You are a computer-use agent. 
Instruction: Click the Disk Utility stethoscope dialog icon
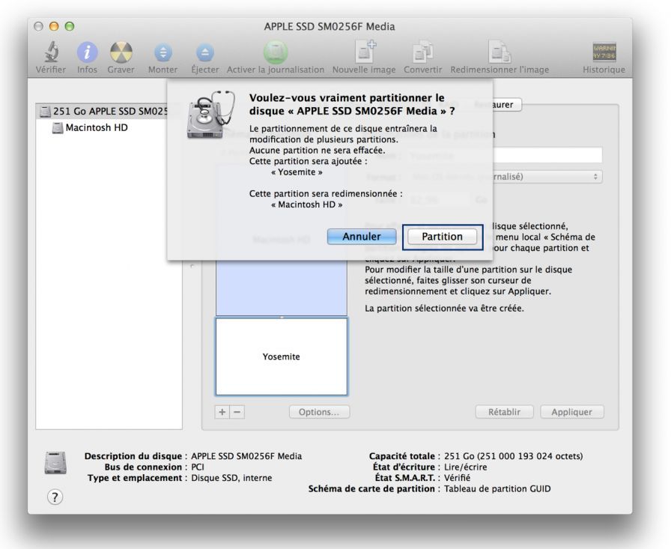point(210,115)
